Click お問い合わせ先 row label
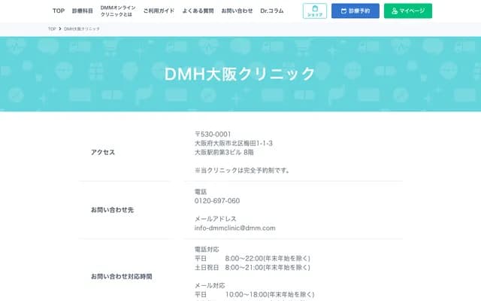Image resolution: width=481 pixels, height=301 pixels. (x=112, y=210)
